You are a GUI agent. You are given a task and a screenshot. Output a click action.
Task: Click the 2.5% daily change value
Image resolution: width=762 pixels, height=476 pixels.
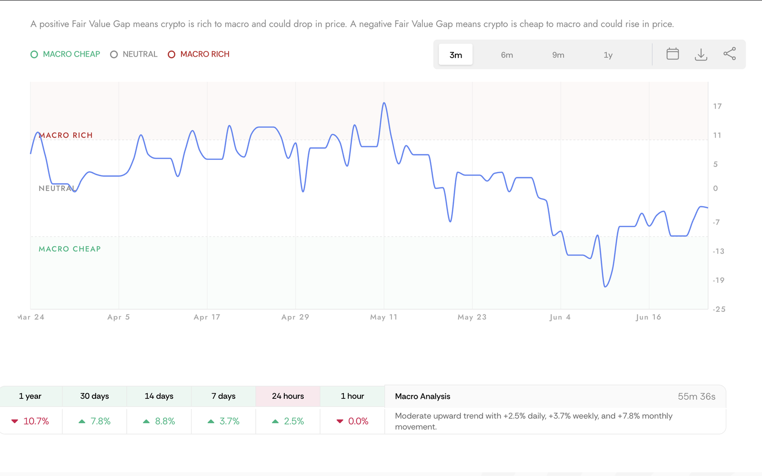pyautogui.click(x=294, y=421)
